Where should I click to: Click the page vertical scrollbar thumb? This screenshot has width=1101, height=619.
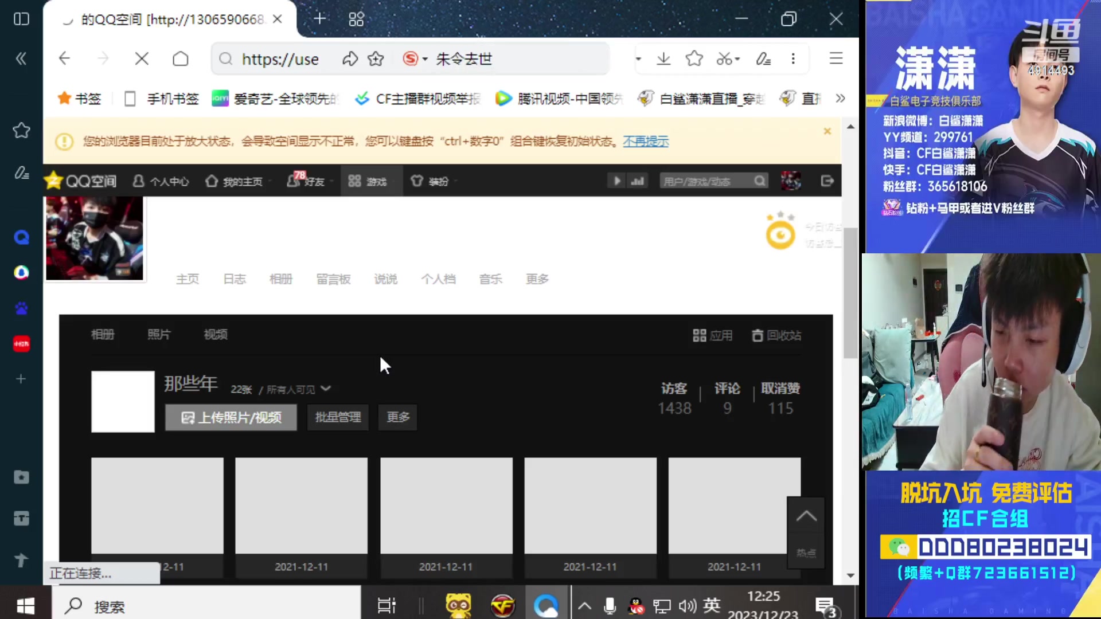850,292
